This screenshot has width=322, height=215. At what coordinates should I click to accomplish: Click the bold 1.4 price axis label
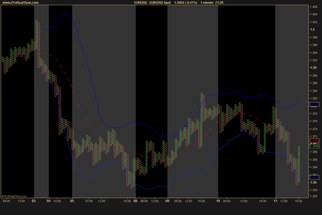[312, 30]
